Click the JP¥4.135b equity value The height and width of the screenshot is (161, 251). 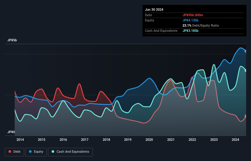[190, 20]
